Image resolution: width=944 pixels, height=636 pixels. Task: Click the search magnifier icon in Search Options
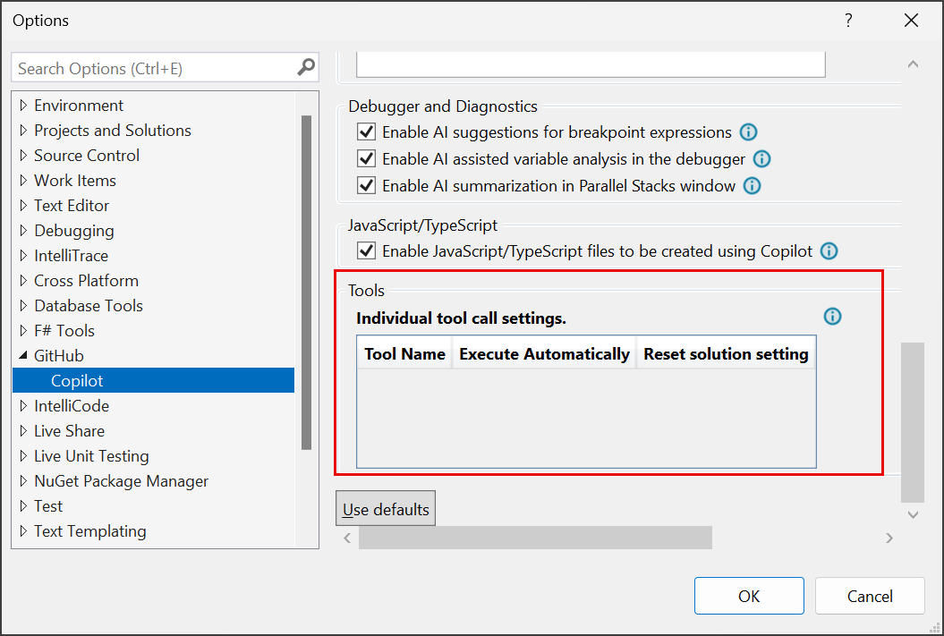coord(306,67)
